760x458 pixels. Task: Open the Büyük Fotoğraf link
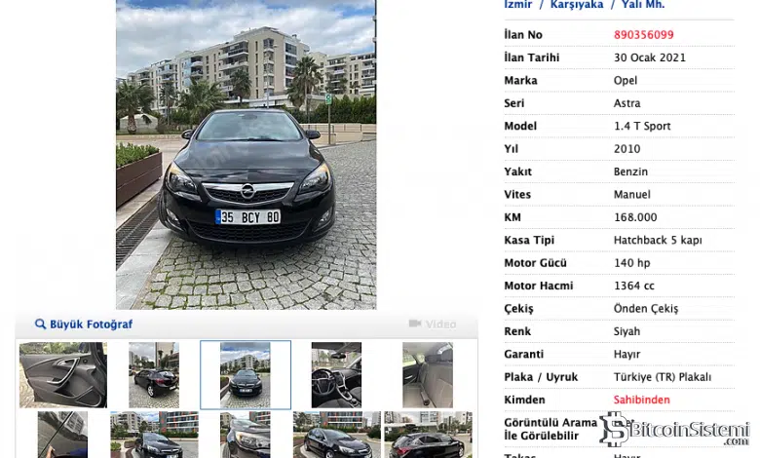[x=92, y=324]
